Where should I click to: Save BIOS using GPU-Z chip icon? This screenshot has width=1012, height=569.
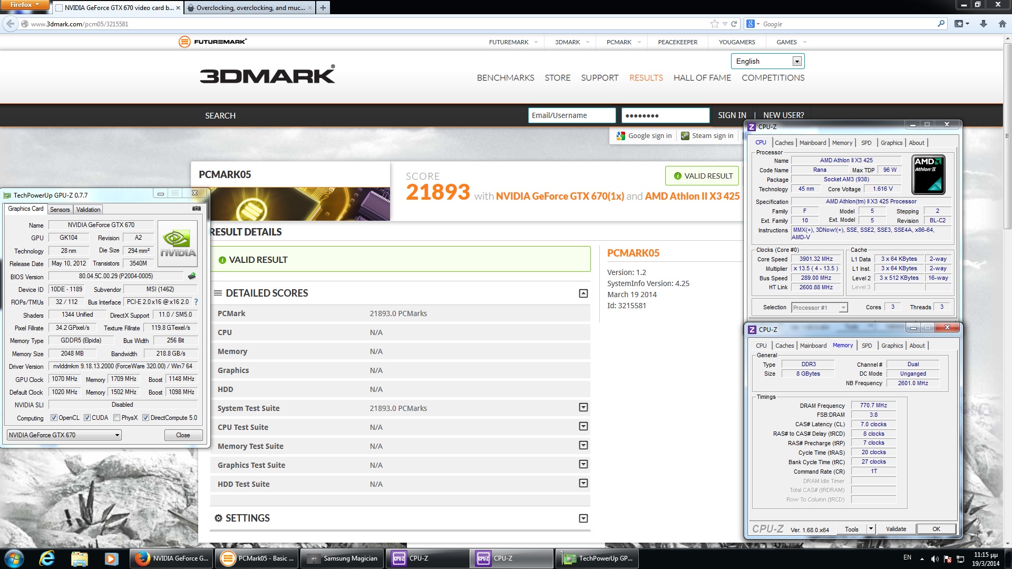192,276
